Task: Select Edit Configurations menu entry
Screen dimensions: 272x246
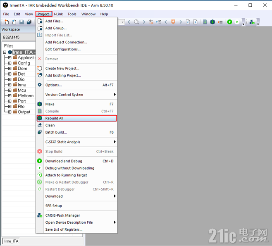Action: (x=76, y=49)
